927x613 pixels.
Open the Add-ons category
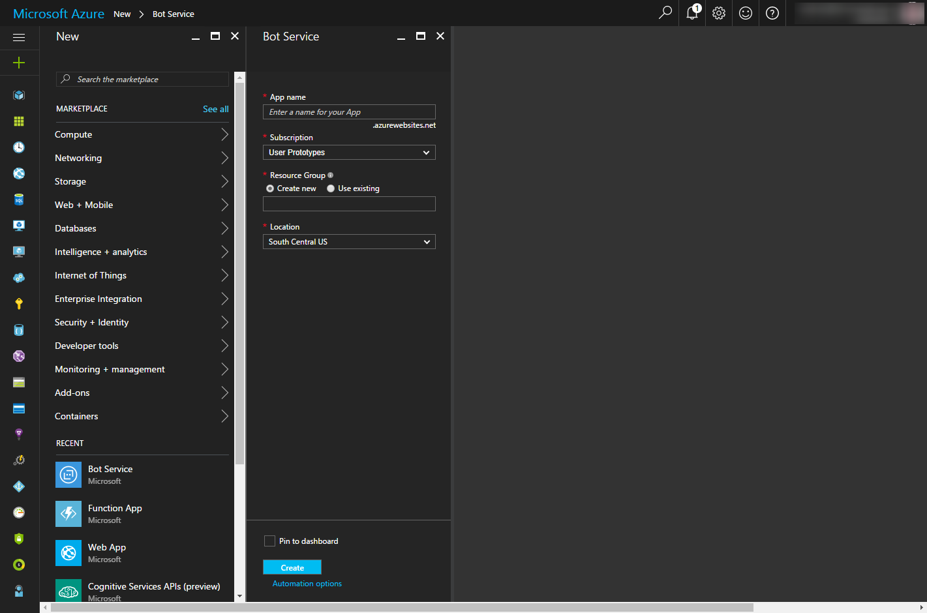(142, 393)
